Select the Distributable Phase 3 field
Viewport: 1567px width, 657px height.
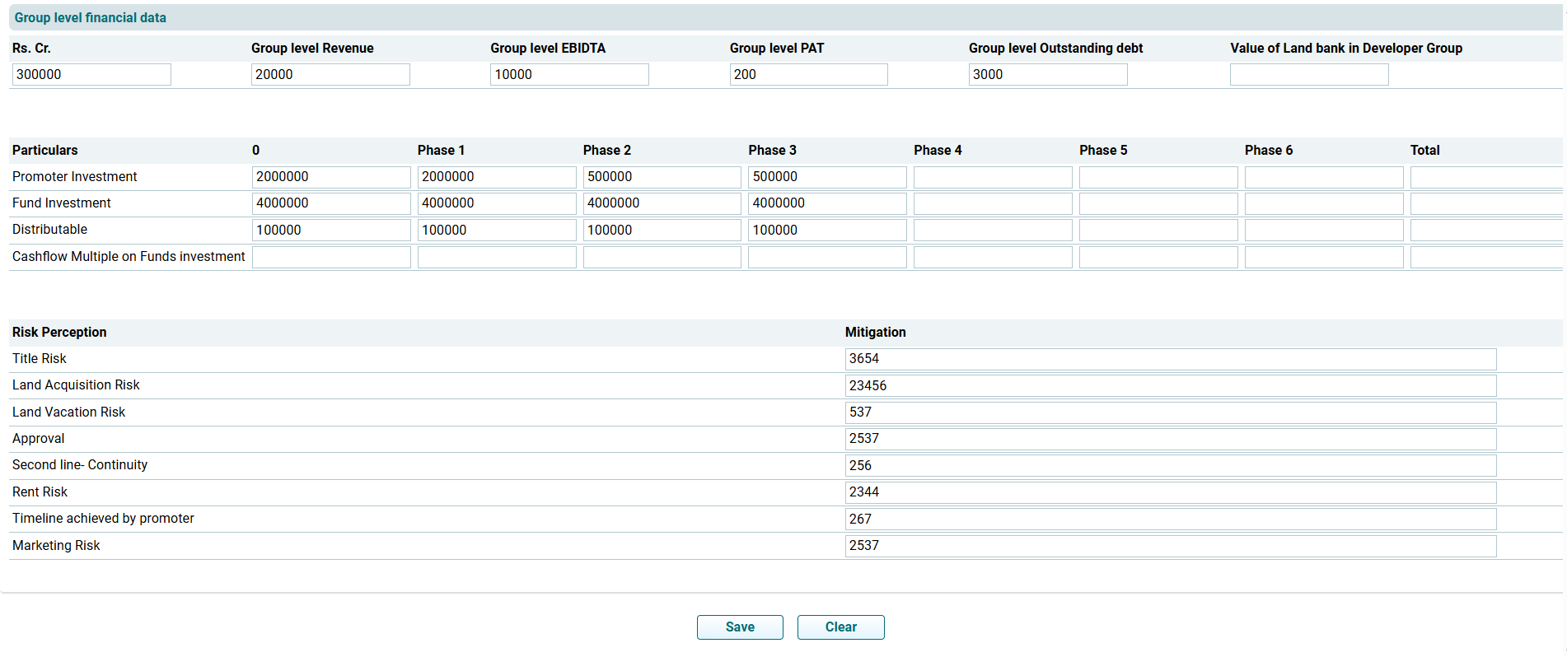point(826,231)
